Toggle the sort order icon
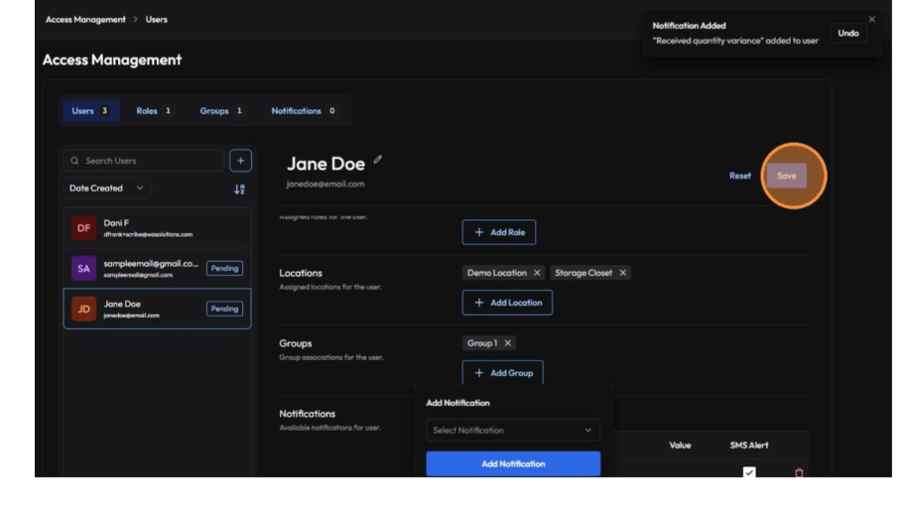 [239, 190]
